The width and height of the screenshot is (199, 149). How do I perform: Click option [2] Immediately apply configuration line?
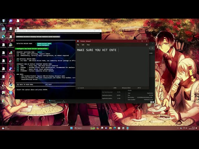43,56
